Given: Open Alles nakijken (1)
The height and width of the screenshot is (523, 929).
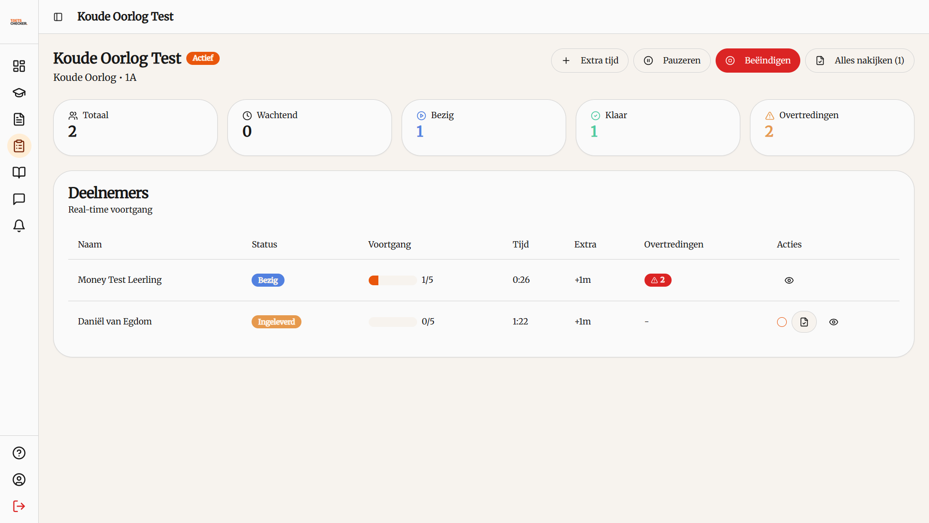Looking at the screenshot, I should [x=860, y=60].
